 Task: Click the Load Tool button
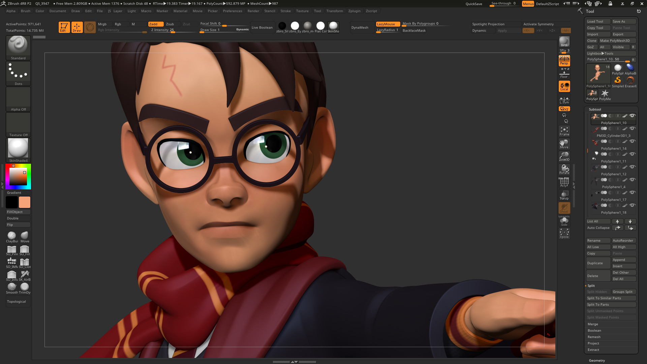[598, 21]
